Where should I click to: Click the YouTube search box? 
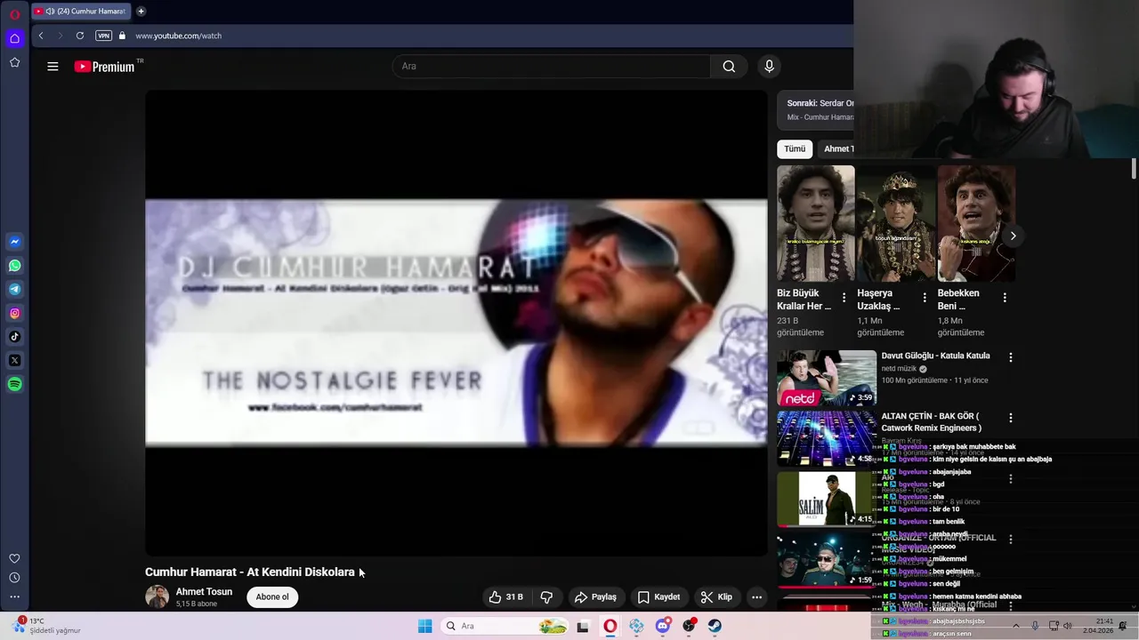[552, 67]
